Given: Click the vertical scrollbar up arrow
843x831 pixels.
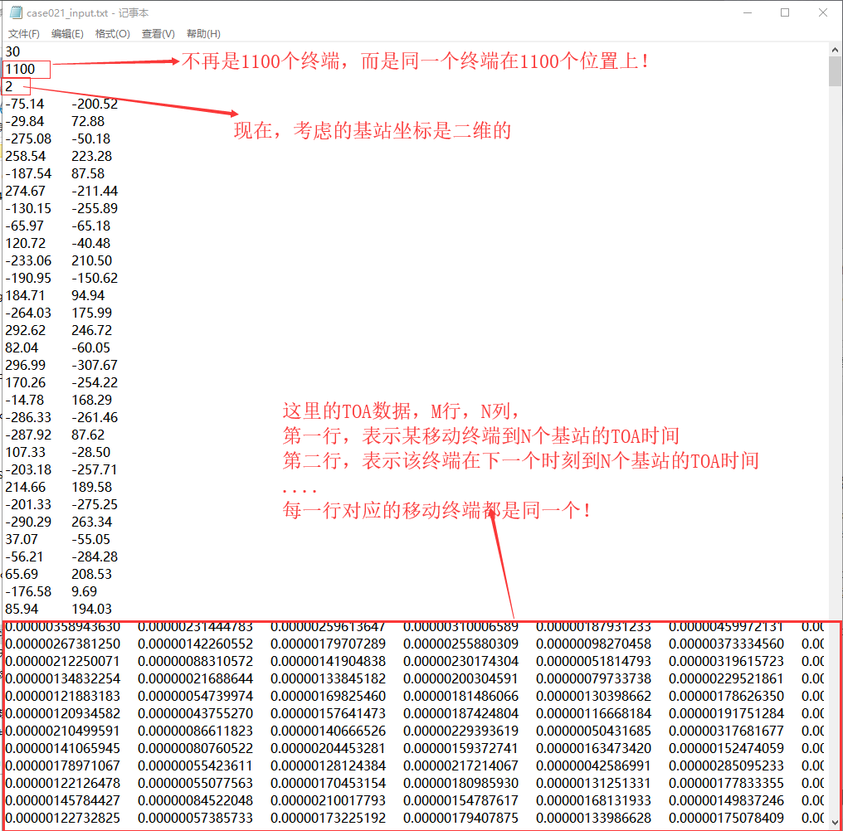Looking at the screenshot, I should 835,50.
